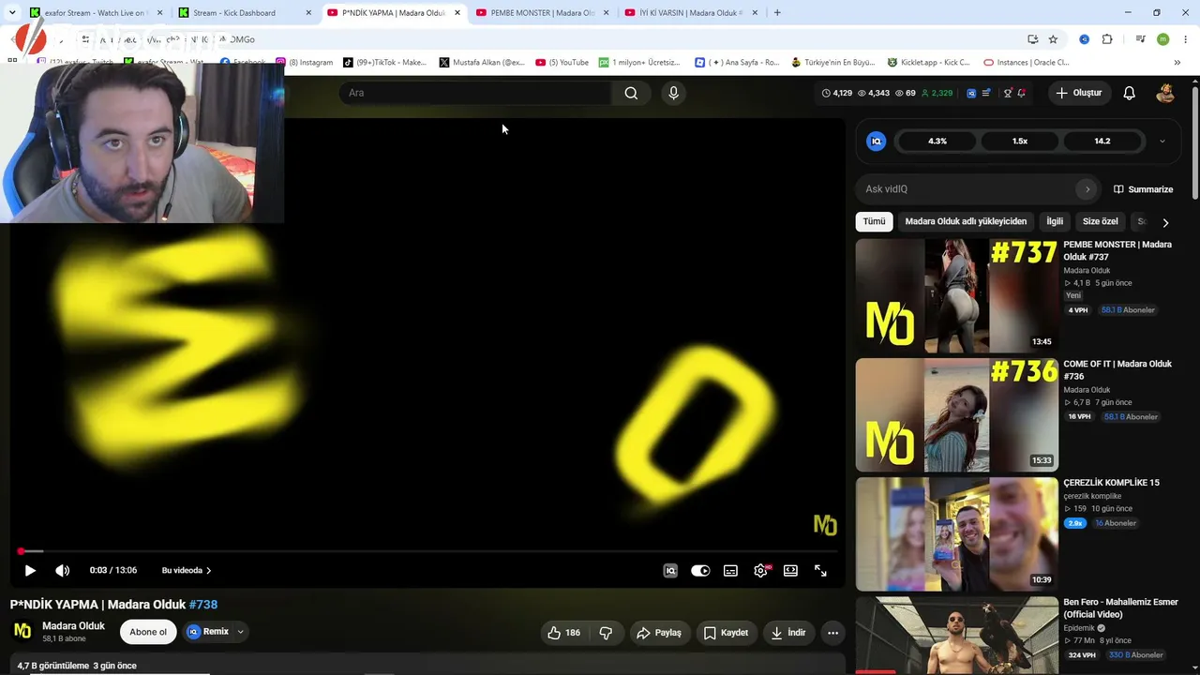Screen dimensions: 1200x675
Task: Open the Chrome profile avatar
Action: [x=1162, y=39]
